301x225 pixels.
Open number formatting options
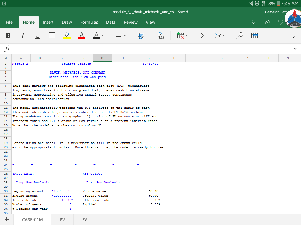point(160,35)
